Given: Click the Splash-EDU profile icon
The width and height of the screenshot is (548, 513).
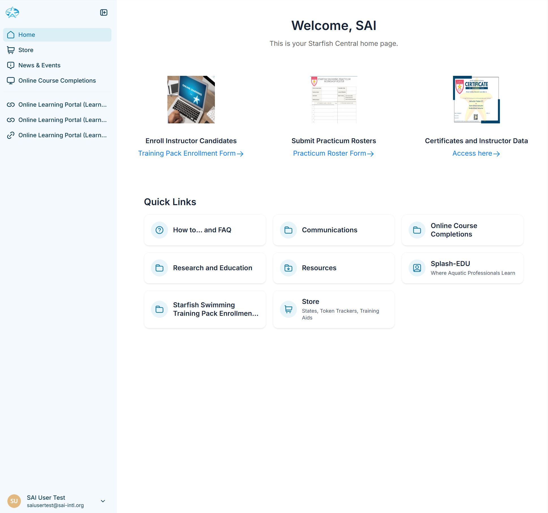Looking at the screenshot, I should tap(417, 268).
